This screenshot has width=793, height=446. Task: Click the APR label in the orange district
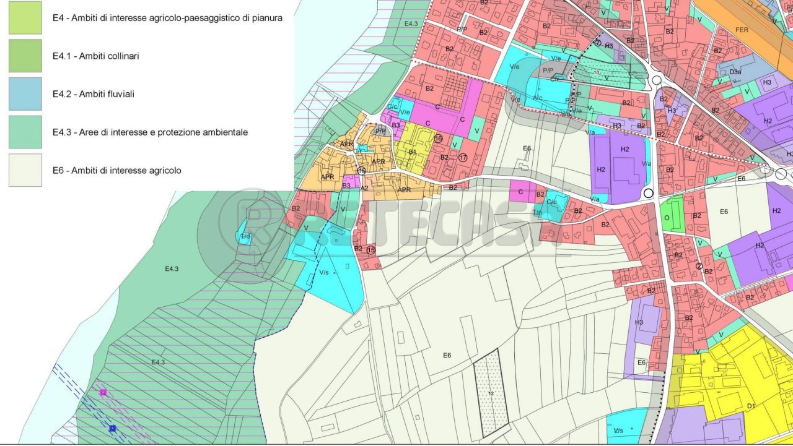tap(378, 162)
